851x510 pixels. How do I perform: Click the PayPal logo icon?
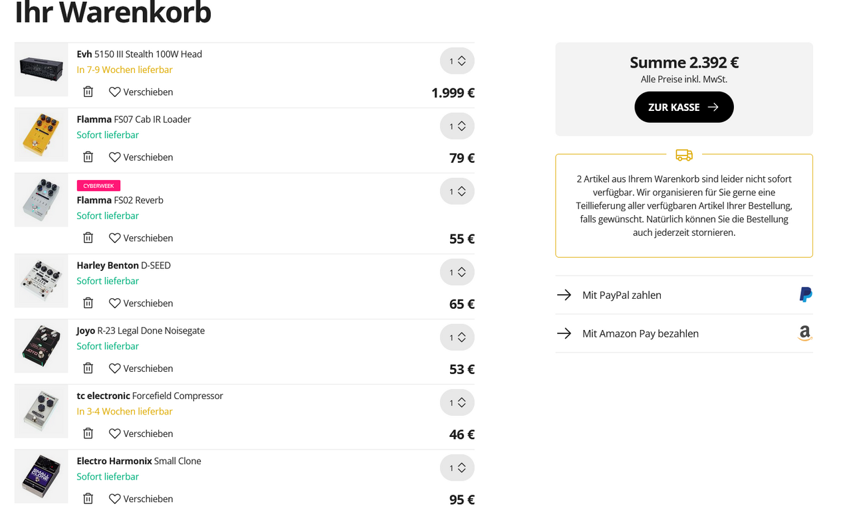[x=806, y=295]
